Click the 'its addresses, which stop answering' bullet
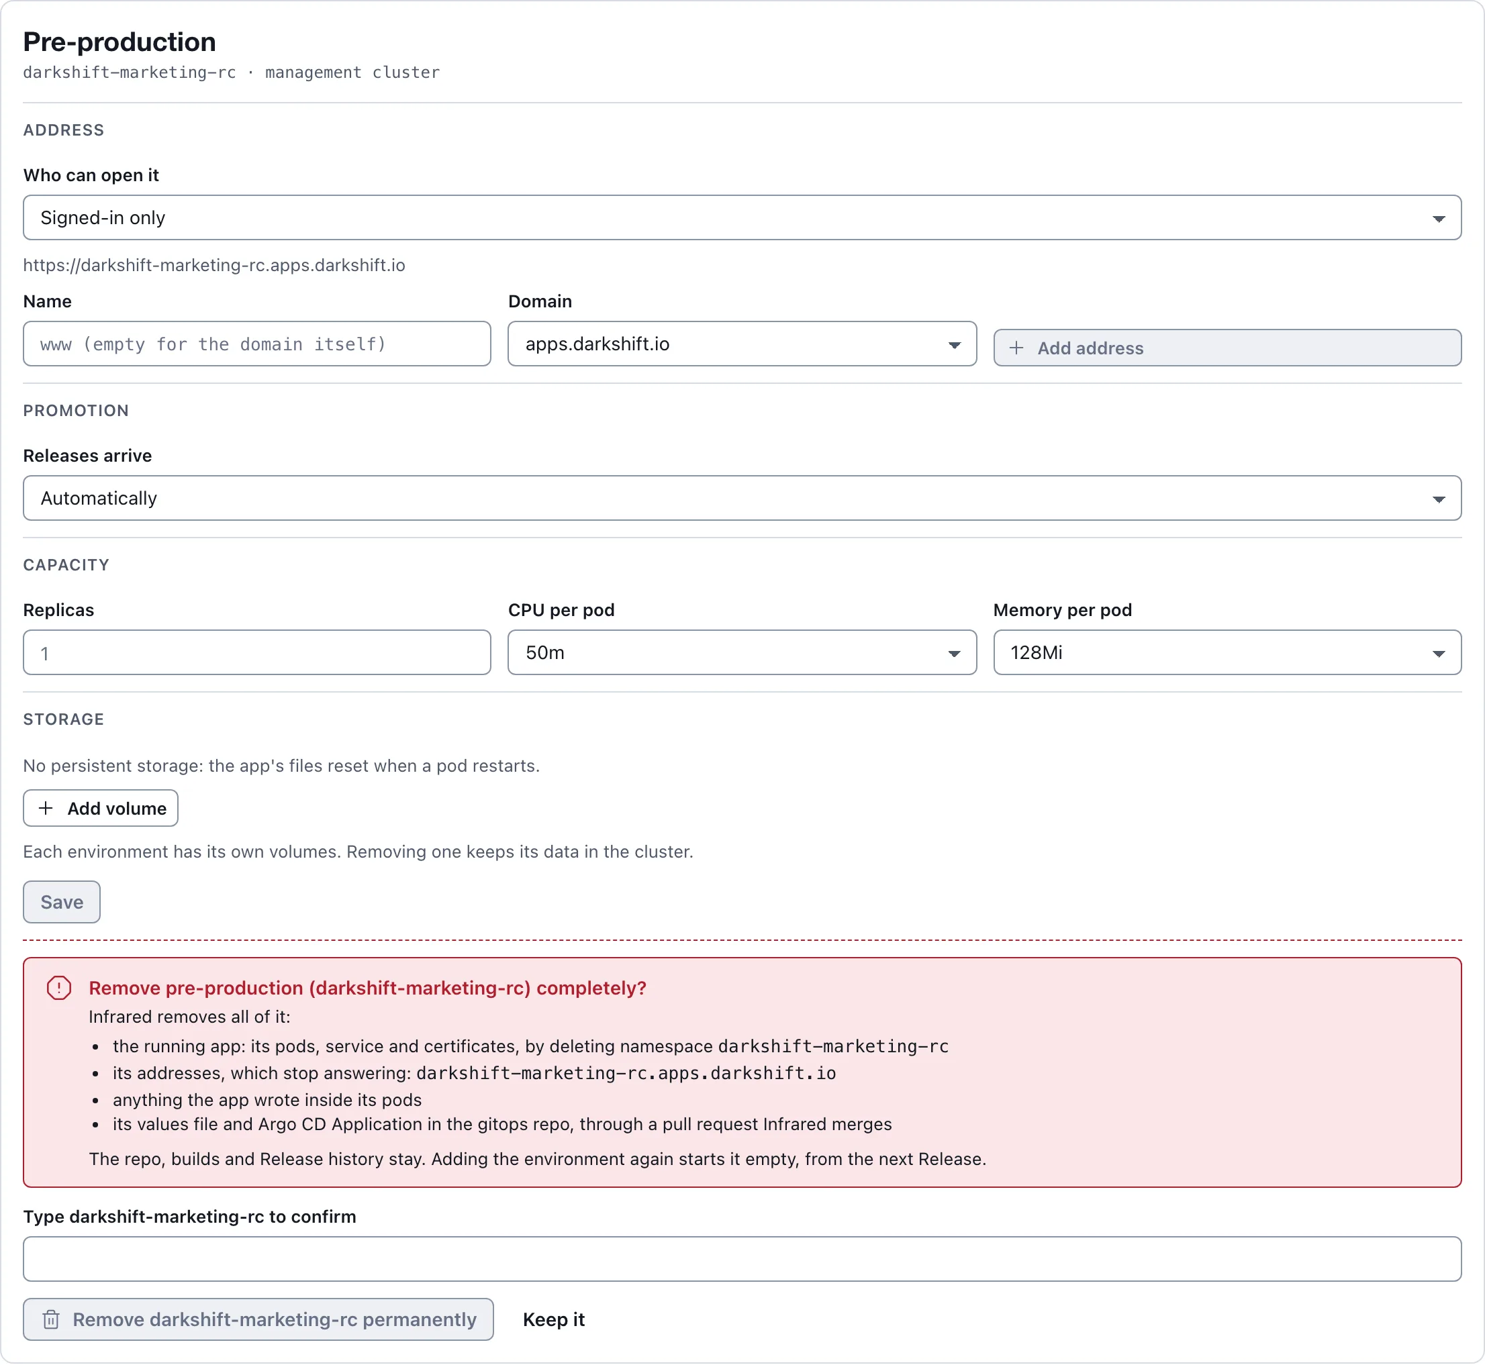 [475, 1073]
